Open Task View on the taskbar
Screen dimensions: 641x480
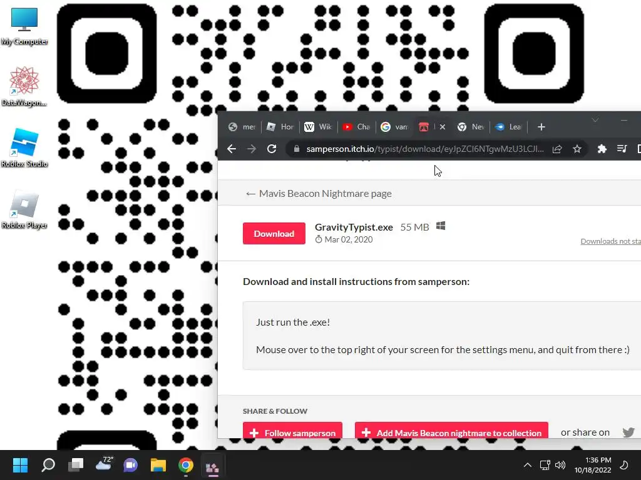click(x=76, y=465)
